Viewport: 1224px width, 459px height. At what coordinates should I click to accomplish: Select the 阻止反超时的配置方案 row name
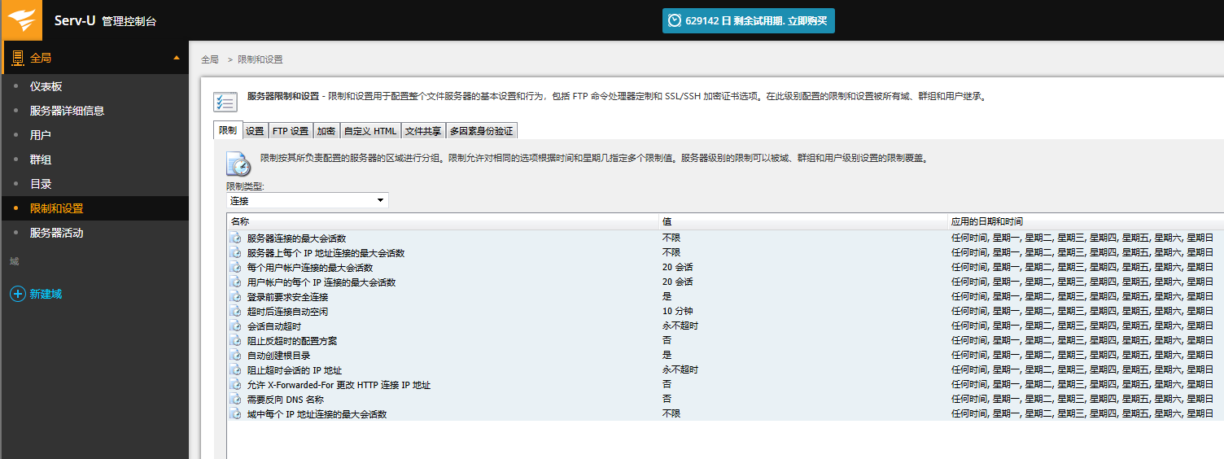[292, 341]
